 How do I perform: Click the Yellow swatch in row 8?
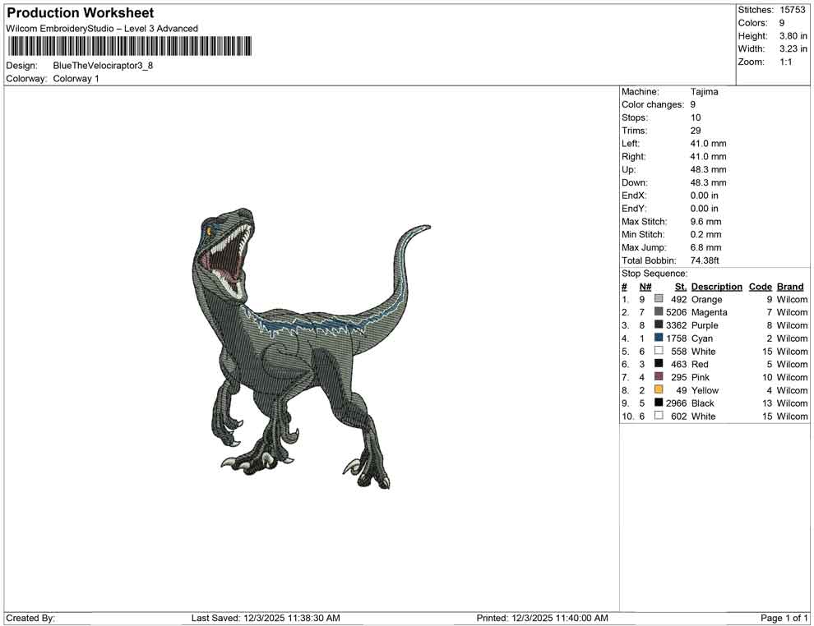tap(657, 390)
